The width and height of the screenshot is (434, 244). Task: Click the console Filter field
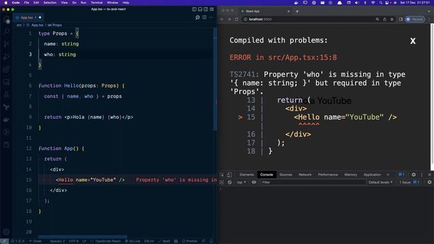coord(313,182)
